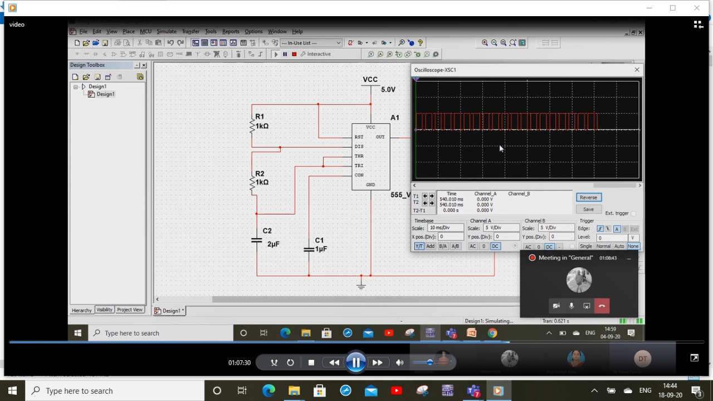Open the Simulate menu

tap(166, 32)
